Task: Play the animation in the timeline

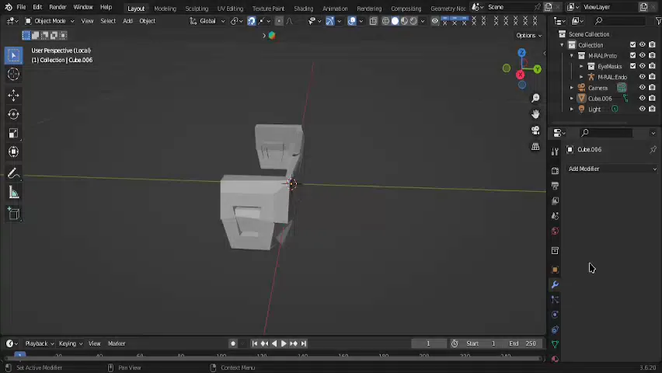Action: tap(284, 343)
